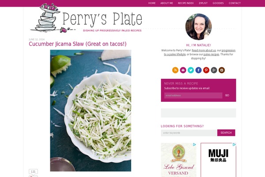Go to the Home menu item
The width and height of the screenshot is (265, 177).
click(x=152, y=3)
